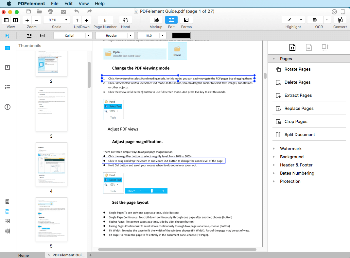Click the OCR toolbar icon
Screen dimensions: 350x258
(x=315, y=20)
